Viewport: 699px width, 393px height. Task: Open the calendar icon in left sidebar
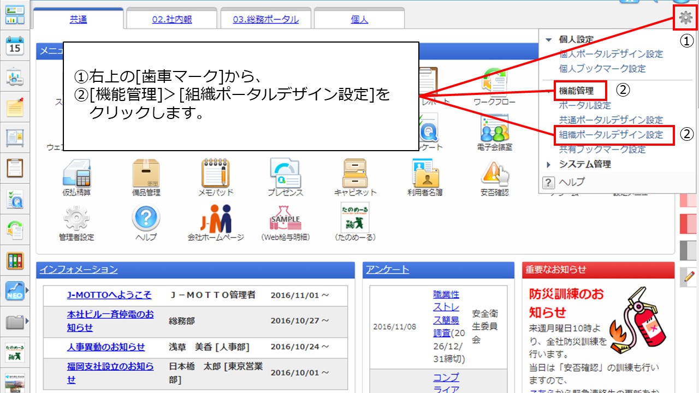click(15, 46)
